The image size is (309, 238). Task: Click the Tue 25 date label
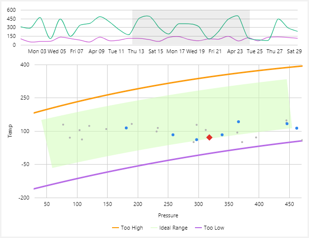[255, 51]
